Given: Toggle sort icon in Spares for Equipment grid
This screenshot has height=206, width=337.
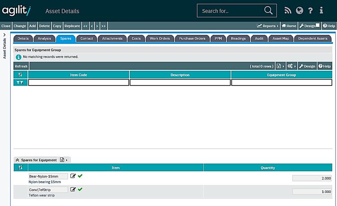Looking at the screenshot, I should coord(20,167).
